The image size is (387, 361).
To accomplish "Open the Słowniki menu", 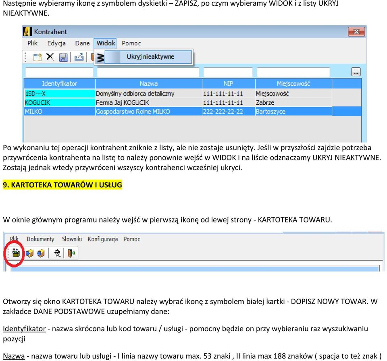I will coord(72,239).
